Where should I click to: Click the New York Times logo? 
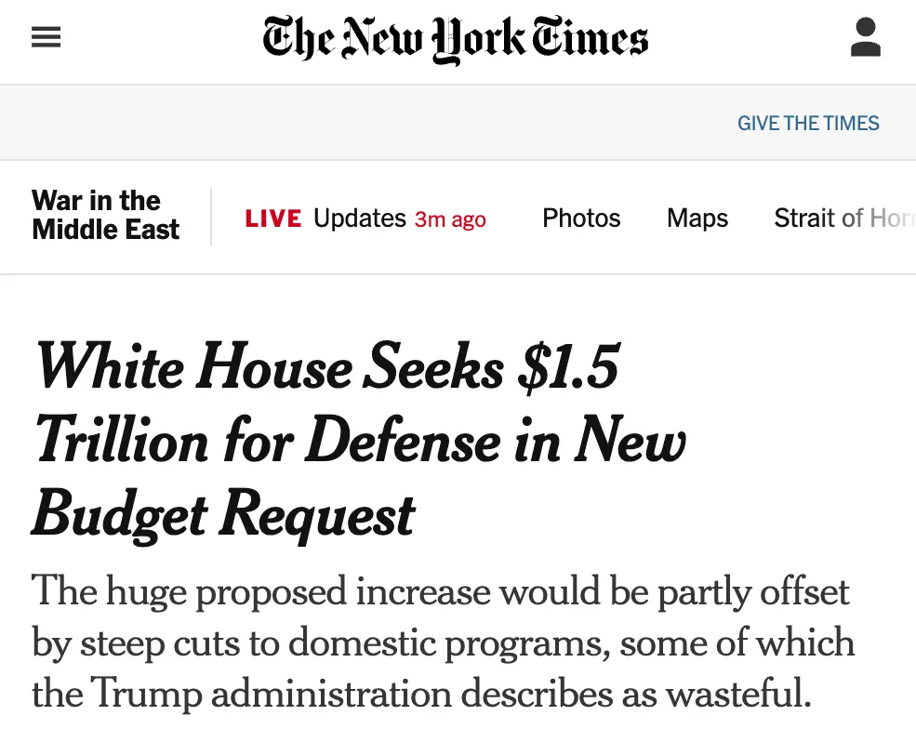click(x=456, y=40)
